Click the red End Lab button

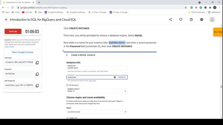[13, 32]
